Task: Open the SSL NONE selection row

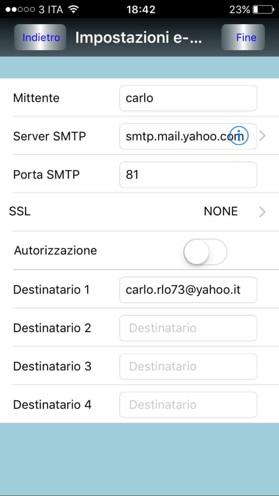Action: click(x=221, y=212)
